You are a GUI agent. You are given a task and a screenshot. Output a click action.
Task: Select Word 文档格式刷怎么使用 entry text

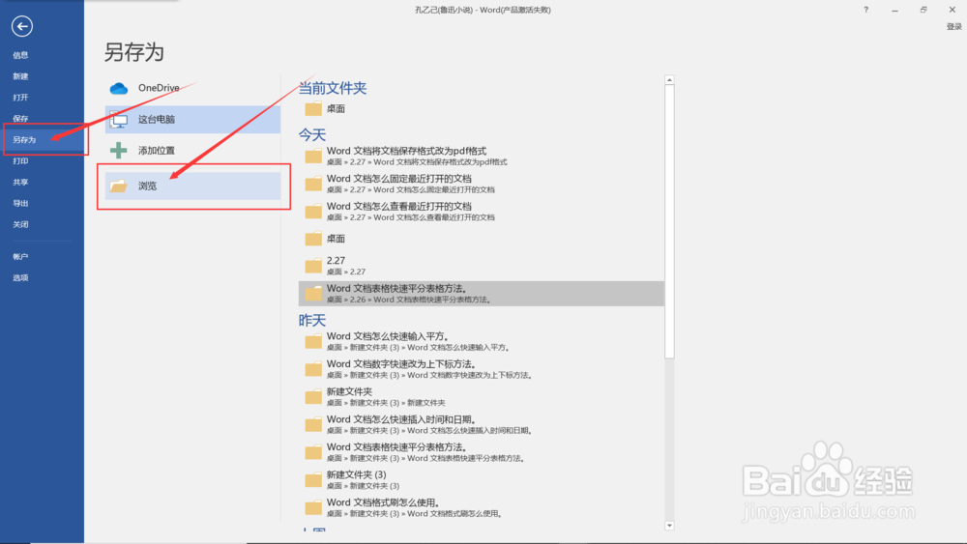click(x=383, y=502)
